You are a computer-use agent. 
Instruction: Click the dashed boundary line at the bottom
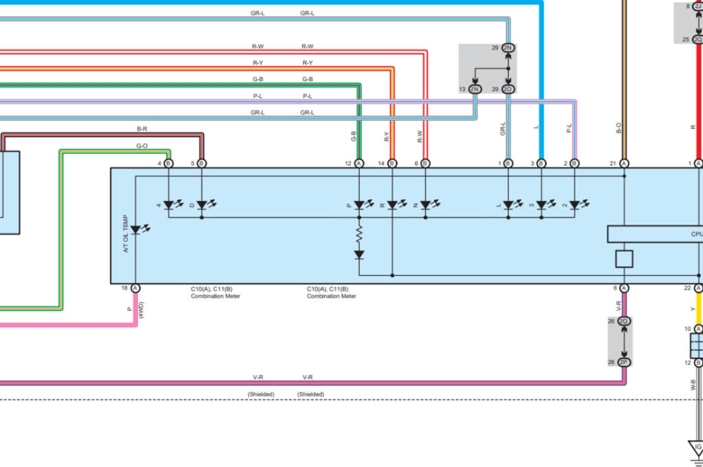coord(343,398)
